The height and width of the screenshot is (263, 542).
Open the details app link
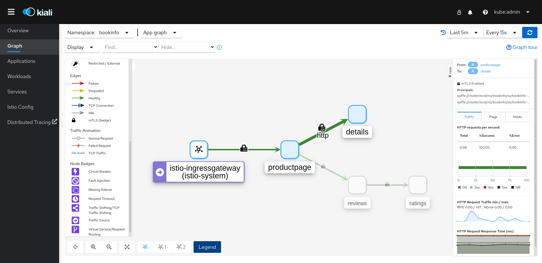click(x=486, y=71)
